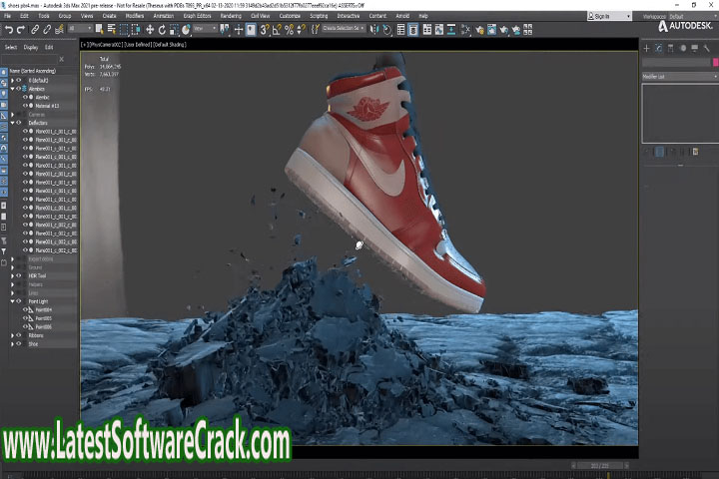Hide the Deflectors layer via eye icon

(19, 123)
